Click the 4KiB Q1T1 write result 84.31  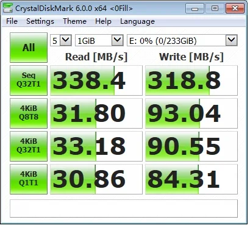(x=191, y=179)
